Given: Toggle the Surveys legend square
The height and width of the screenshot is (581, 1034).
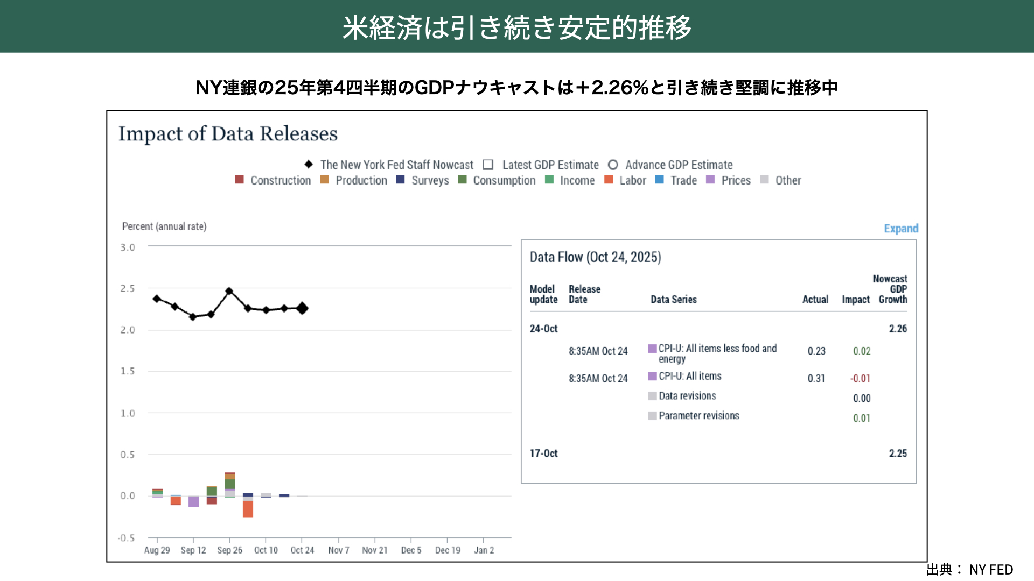Looking at the screenshot, I should point(400,180).
